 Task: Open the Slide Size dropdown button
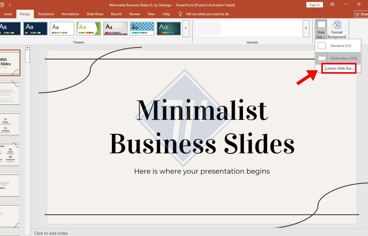(321, 29)
